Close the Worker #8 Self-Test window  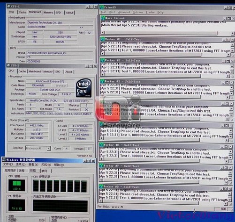point(230,189)
